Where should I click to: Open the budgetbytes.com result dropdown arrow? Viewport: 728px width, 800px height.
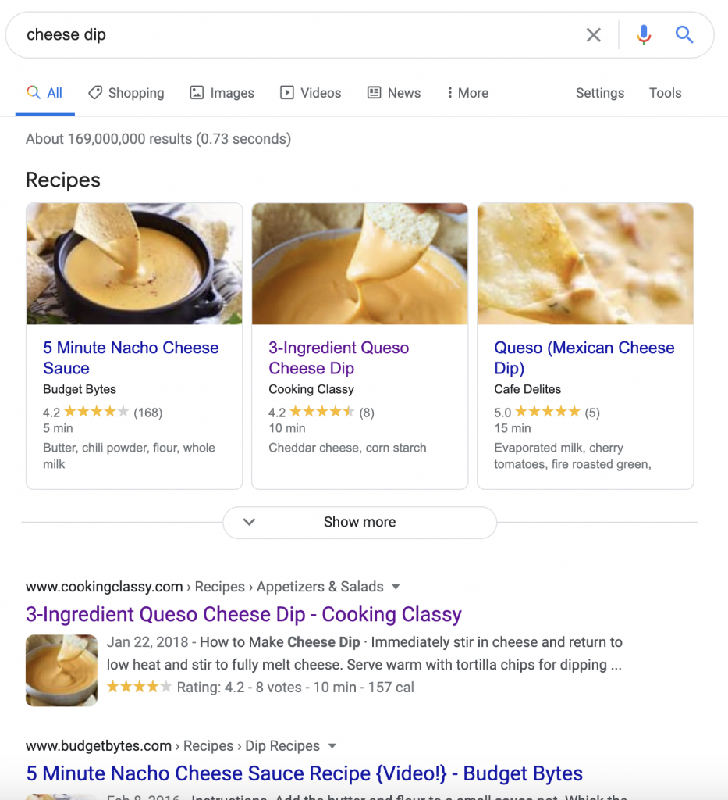[332, 746]
